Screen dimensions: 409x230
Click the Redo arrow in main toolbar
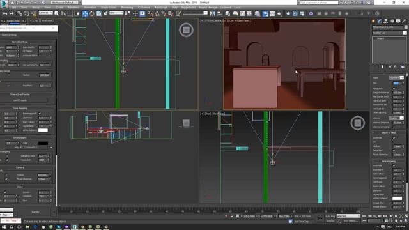click(x=12, y=13)
